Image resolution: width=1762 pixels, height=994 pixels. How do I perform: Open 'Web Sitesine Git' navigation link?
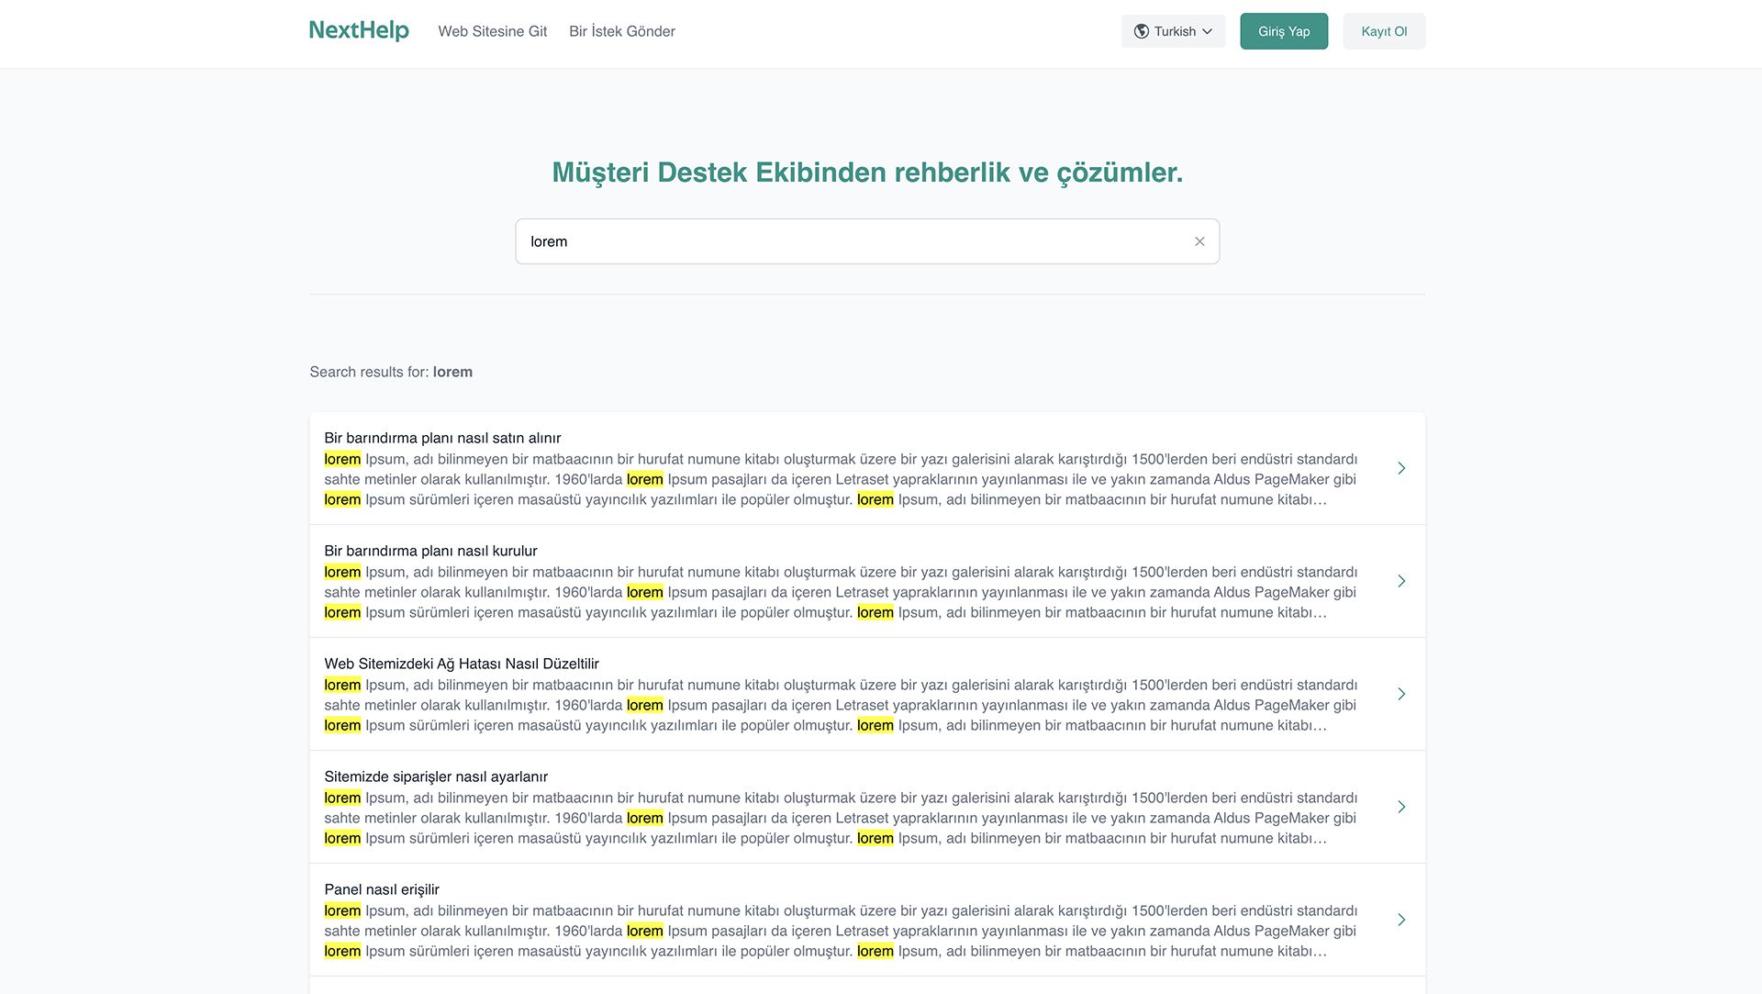pyautogui.click(x=492, y=31)
